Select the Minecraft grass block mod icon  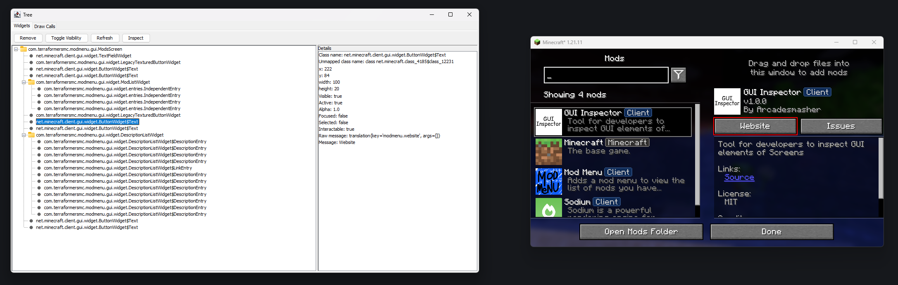[x=548, y=151]
